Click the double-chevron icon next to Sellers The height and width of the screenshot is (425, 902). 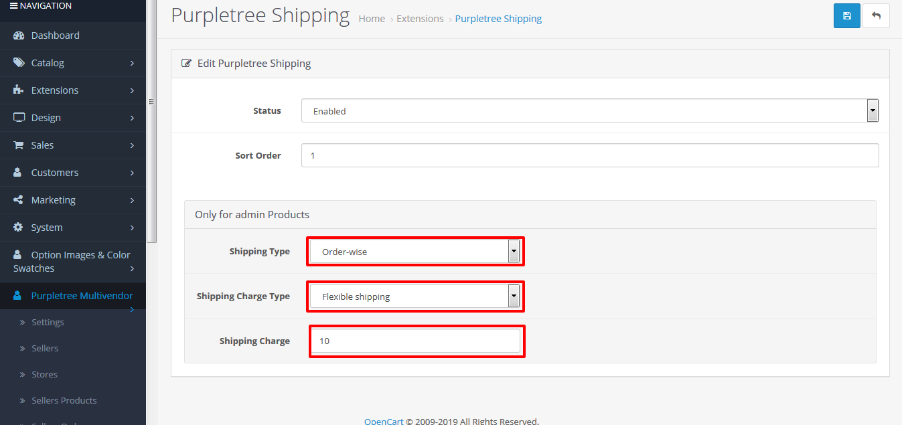[x=23, y=349]
